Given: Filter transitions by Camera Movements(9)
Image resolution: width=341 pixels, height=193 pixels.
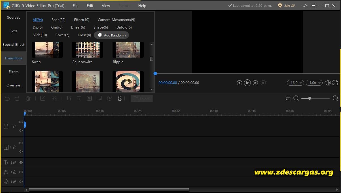Looking at the screenshot, I should pyautogui.click(x=116, y=20).
